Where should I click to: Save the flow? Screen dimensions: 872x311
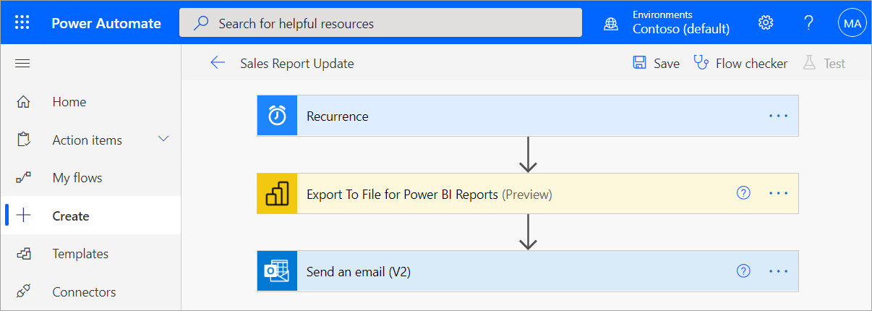(657, 63)
